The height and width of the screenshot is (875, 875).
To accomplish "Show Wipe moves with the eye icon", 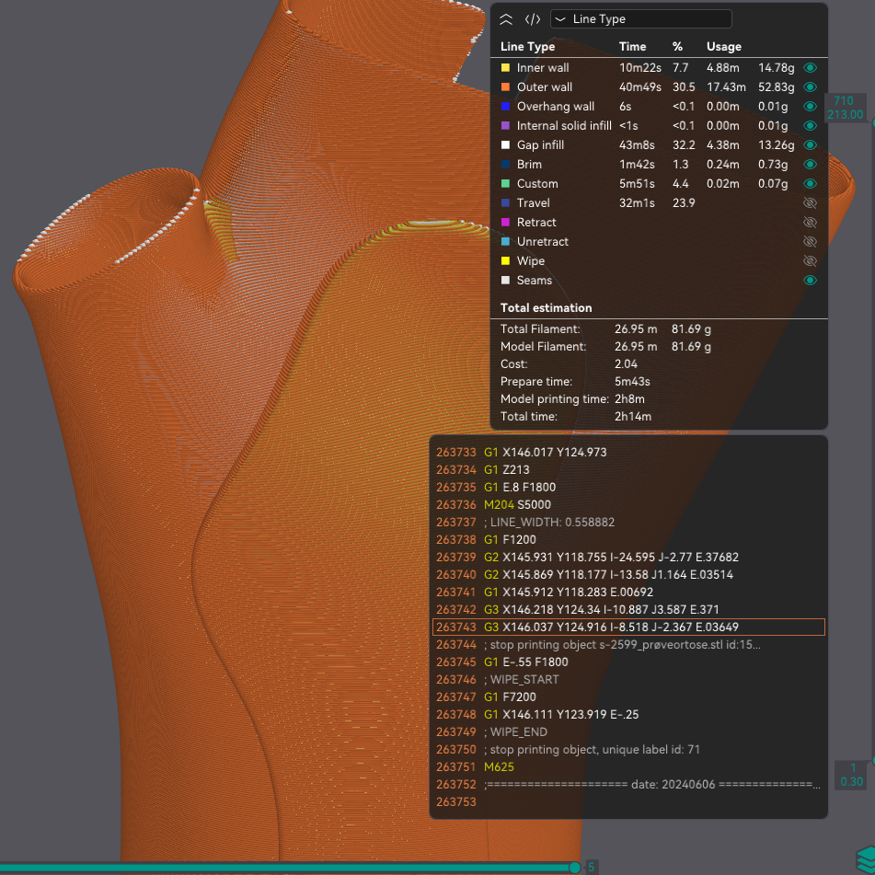I will tap(810, 261).
